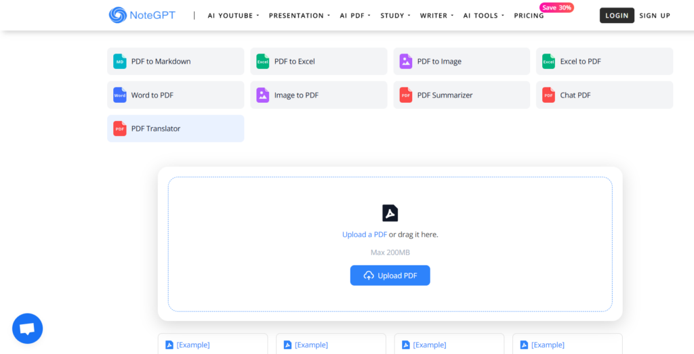Click the 'Upload a PDF' blue link
Image resolution: width=694 pixels, height=354 pixels.
(x=365, y=235)
